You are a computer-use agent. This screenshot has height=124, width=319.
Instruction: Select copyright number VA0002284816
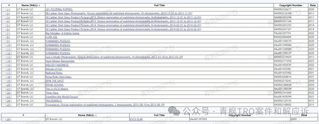283,77
